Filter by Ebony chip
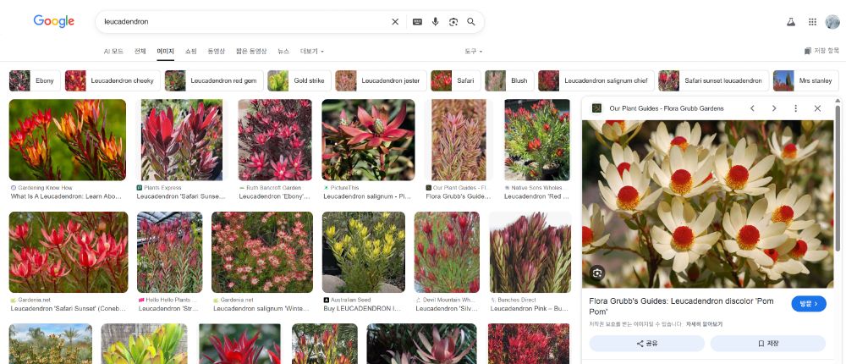 [35, 80]
